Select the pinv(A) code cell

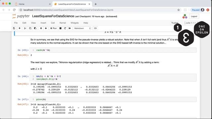pyautogui.click(x=113, y=99)
